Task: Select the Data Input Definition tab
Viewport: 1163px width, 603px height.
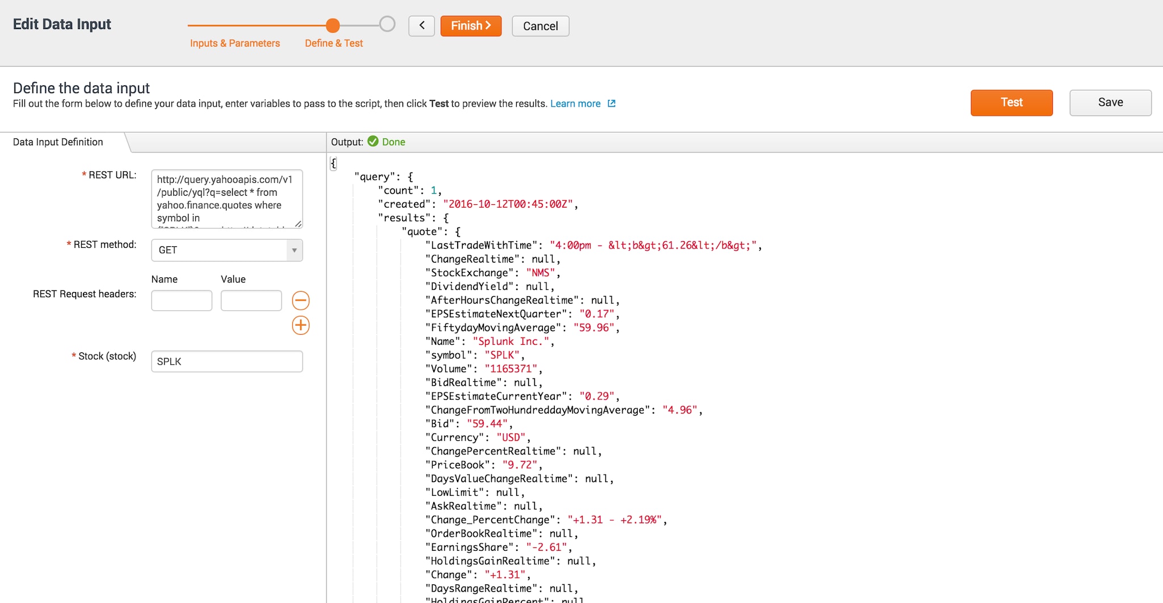Action: pos(58,142)
